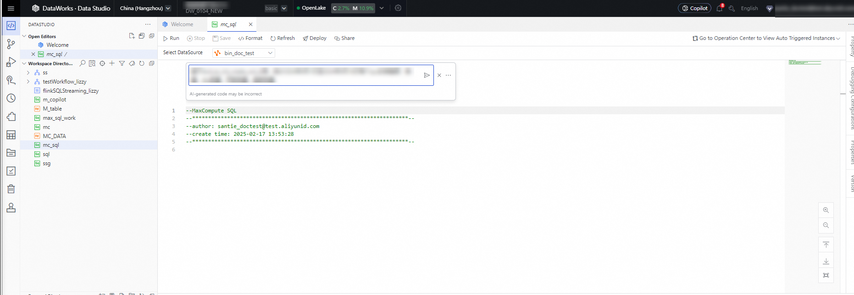This screenshot has height=295, width=854.
Task: Open the extensions puzzle icon in sidebar
Action: [11, 117]
